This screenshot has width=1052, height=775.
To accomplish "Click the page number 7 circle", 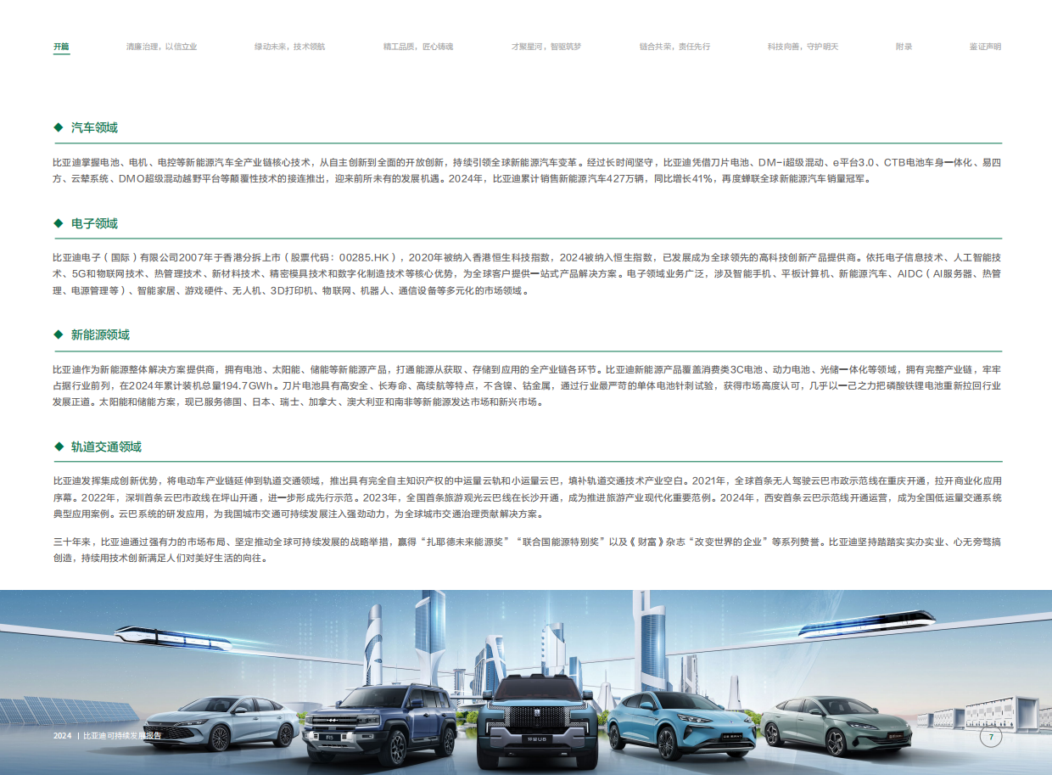I will [990, 737].
